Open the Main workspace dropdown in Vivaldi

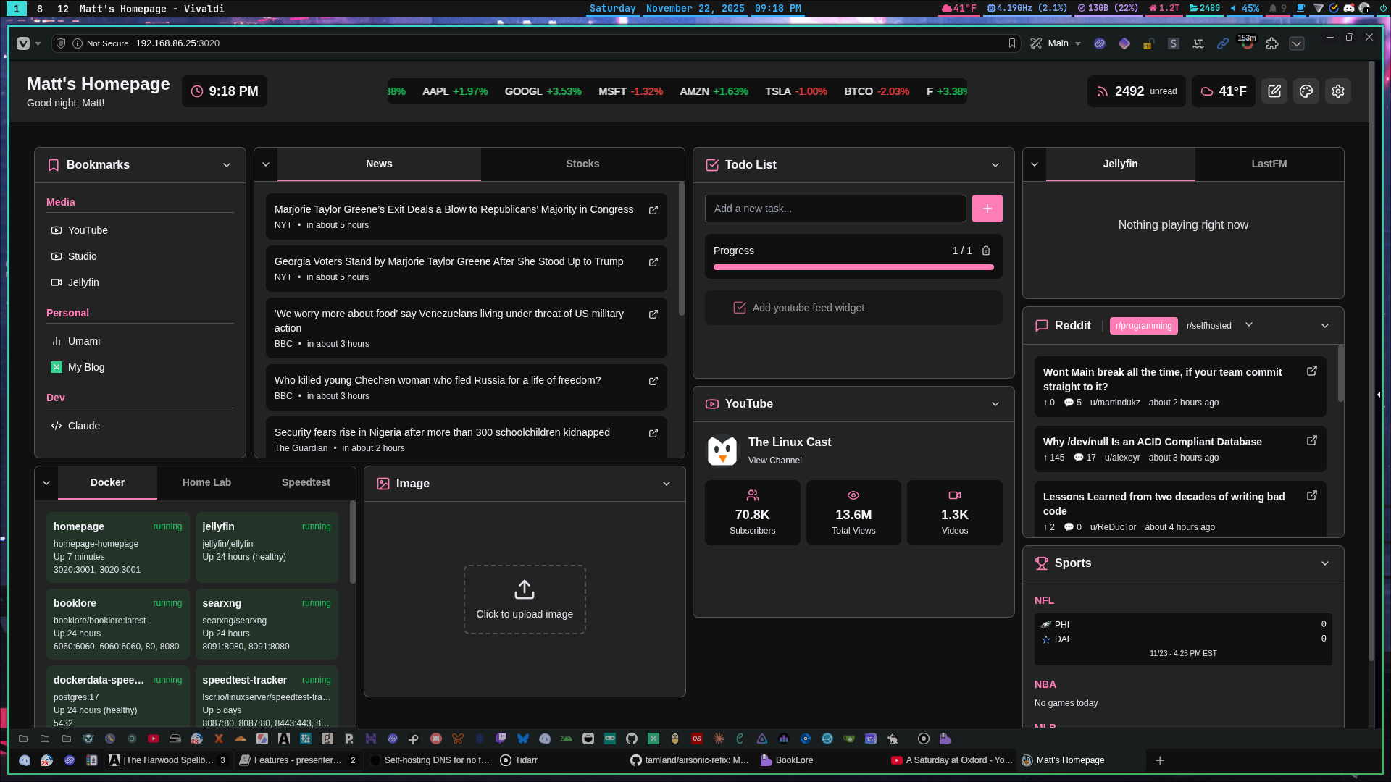pyautogui.click(x=1057, y=43)
